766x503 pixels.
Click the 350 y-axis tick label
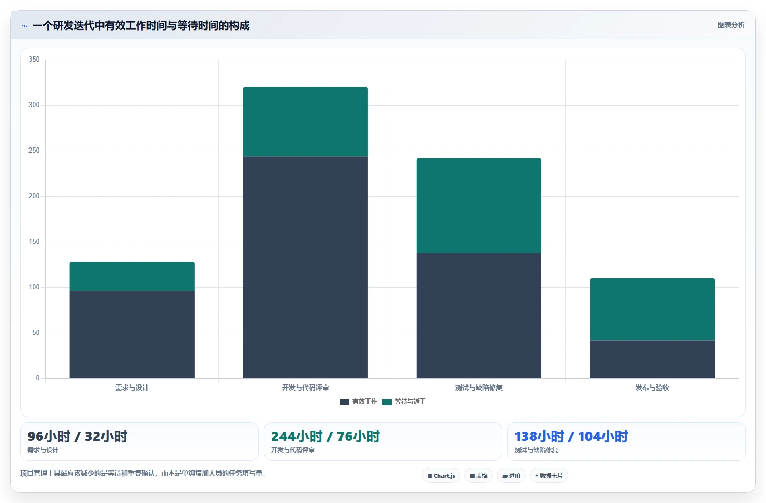[34, 60]
